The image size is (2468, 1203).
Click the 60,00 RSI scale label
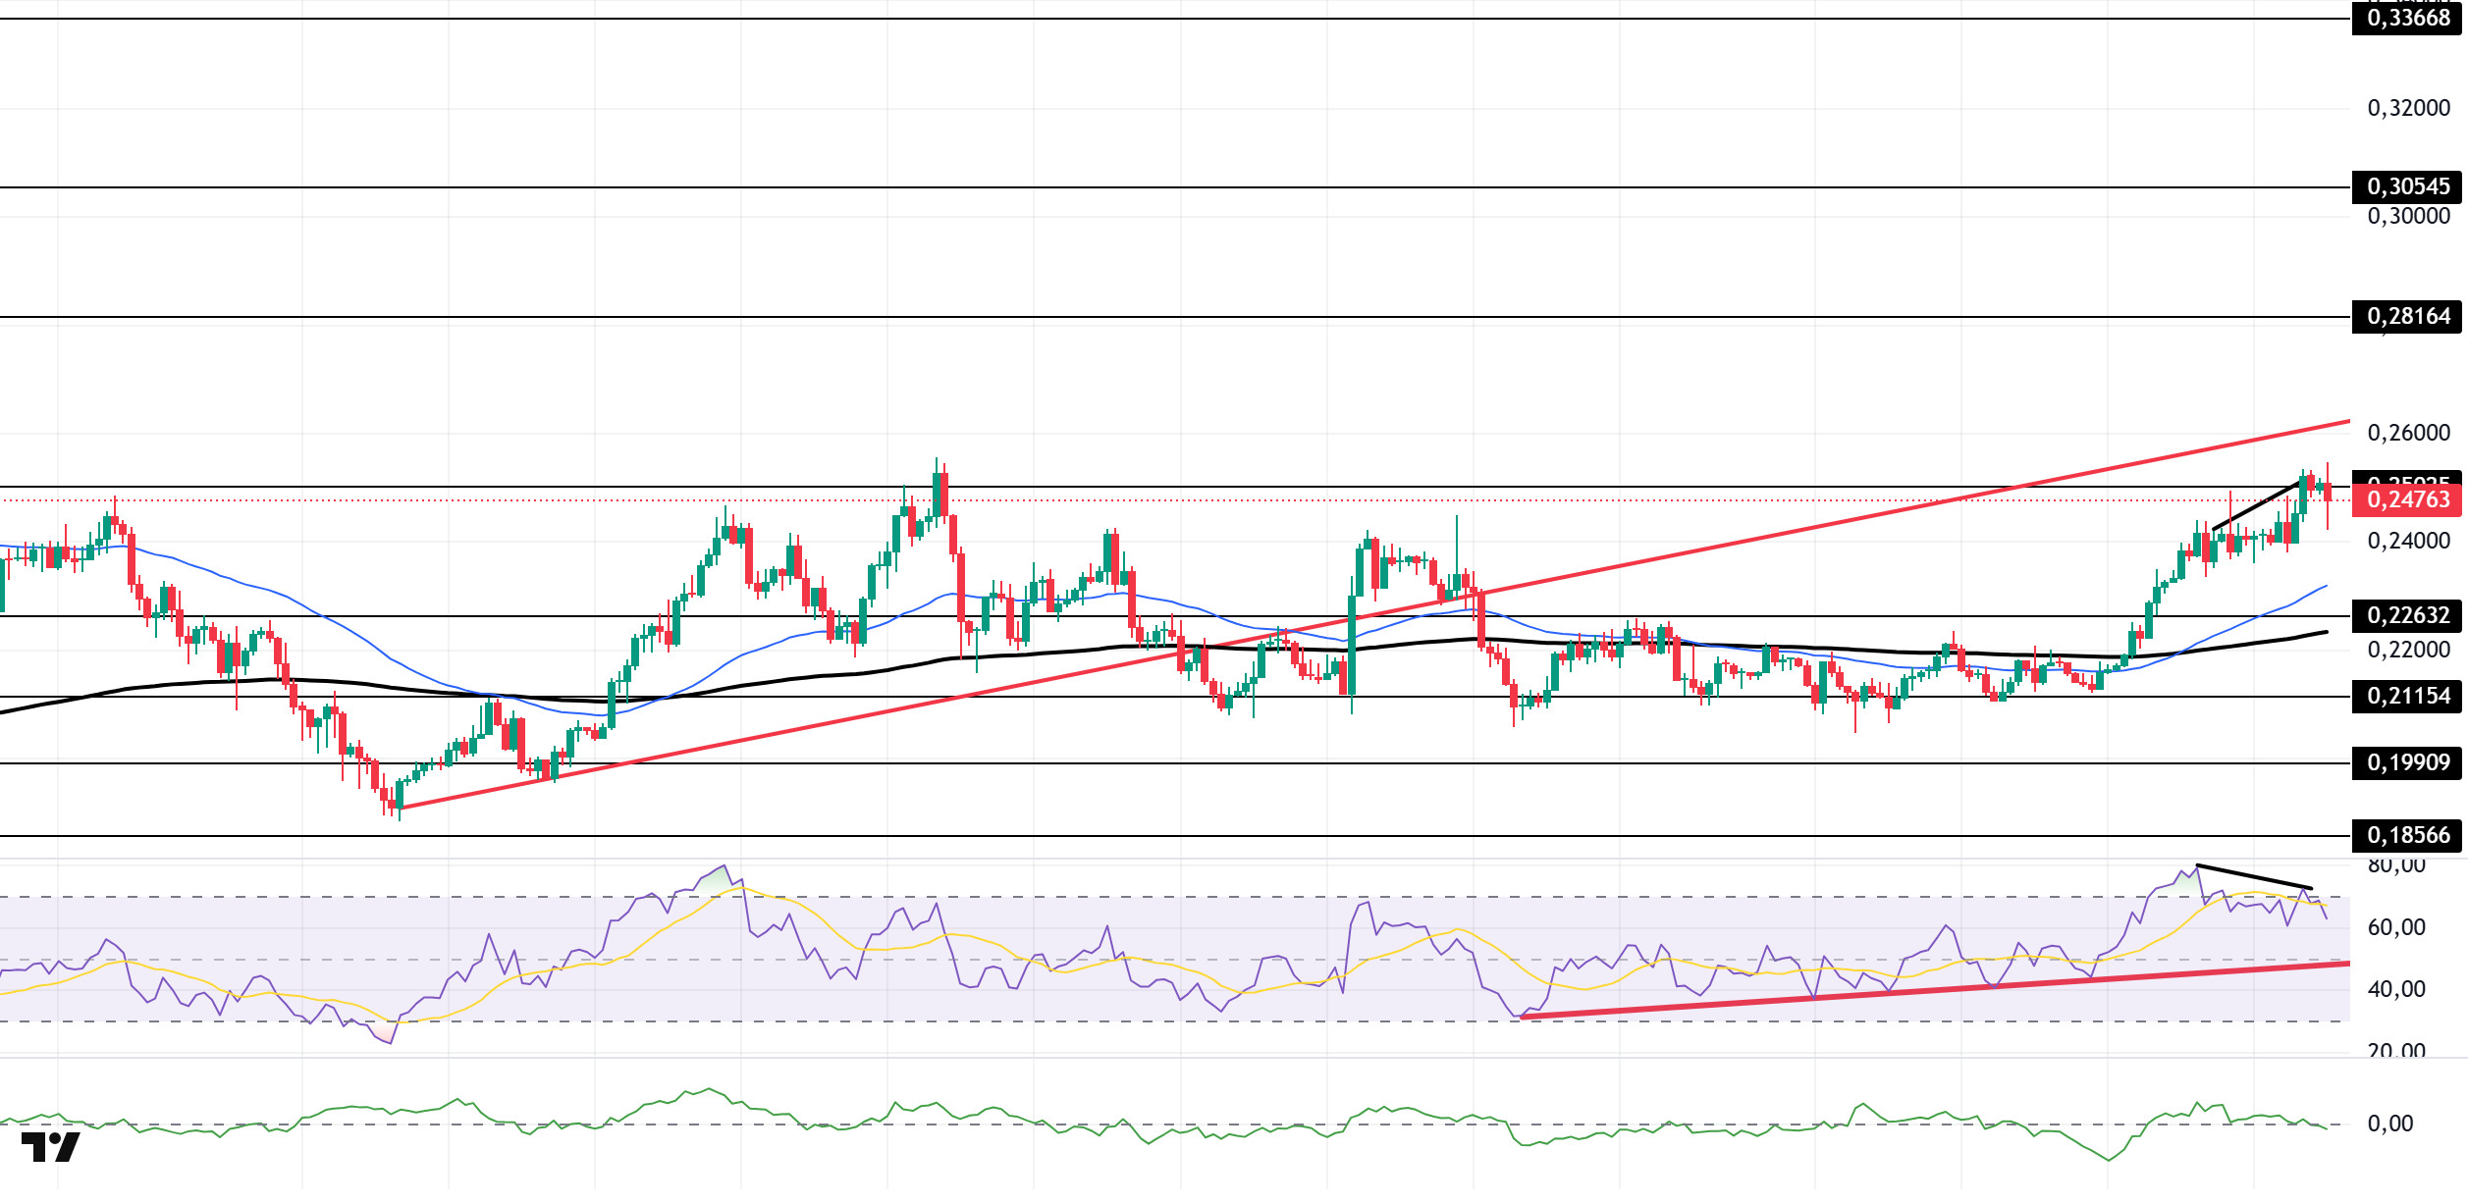tap(2396, 927)
